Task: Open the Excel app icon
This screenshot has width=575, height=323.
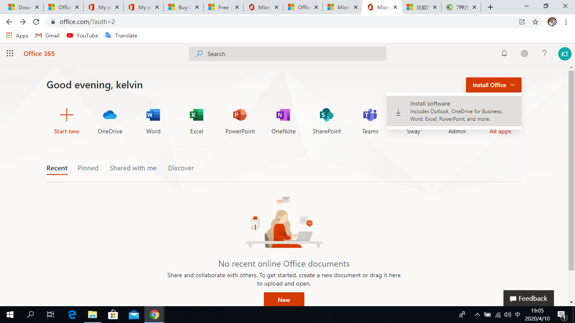Action: pos(197,115)
